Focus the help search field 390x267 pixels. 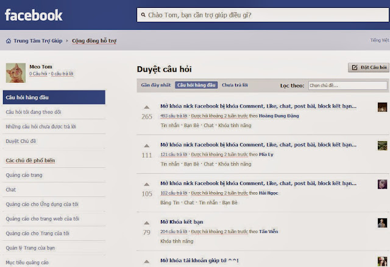click(x=263, y=15)
